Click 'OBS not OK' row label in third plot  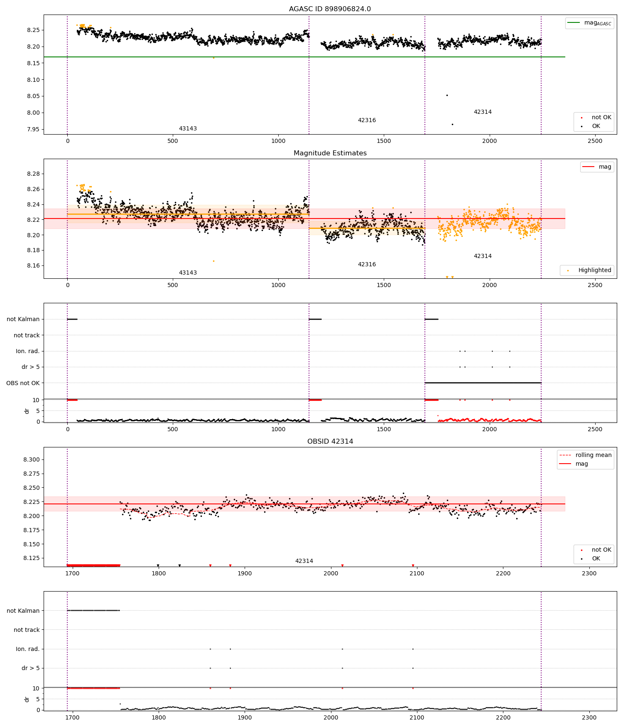[23, 383]
